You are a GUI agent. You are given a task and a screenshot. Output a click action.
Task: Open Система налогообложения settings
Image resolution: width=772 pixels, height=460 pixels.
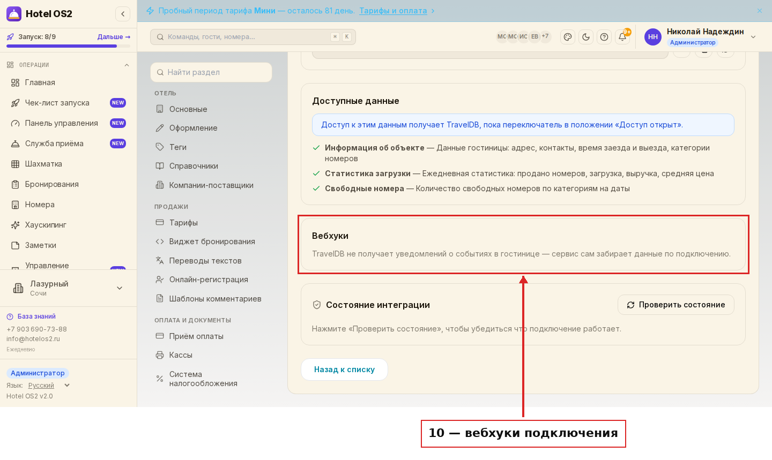[x=211, y=379]
